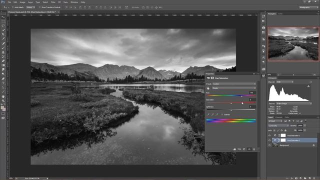This screenshot has width=320, height=180.
Task: Hide the selected Hue/Saturation layer
Action: 269,140
